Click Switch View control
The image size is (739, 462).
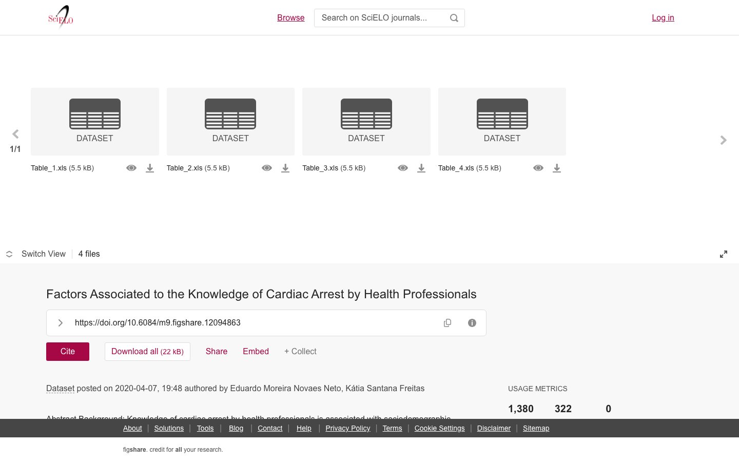click(x=36, y=254)
